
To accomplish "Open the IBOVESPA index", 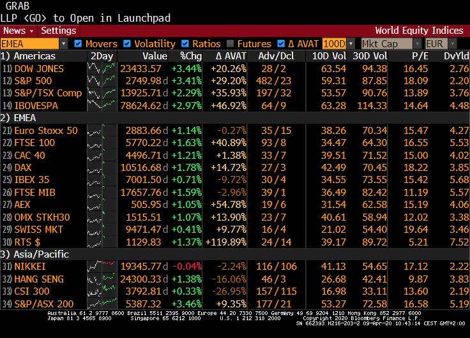I will point(36,106).
